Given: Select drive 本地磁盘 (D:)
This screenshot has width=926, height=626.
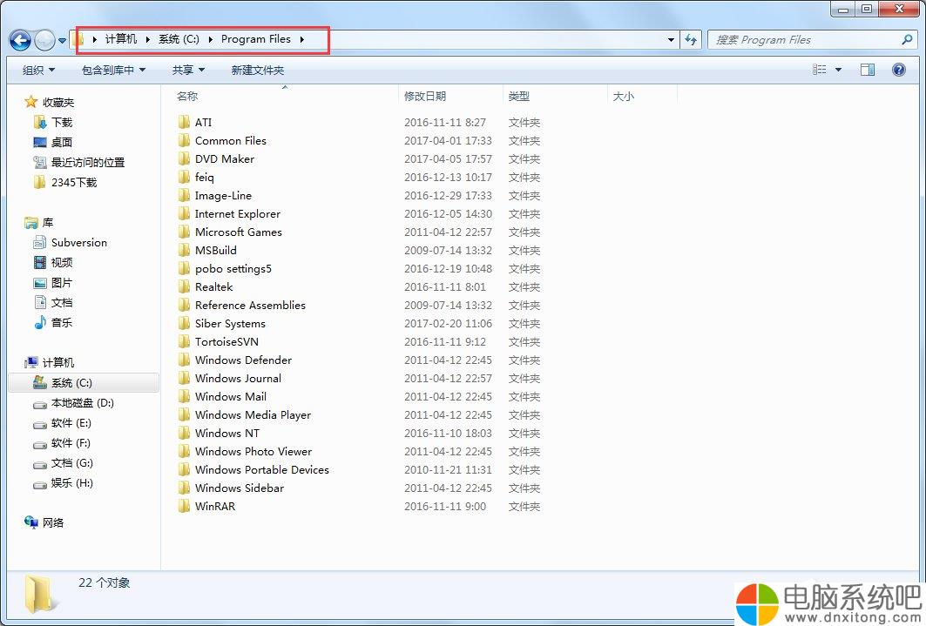Looking at the screenshot, I should [x=82, y=403].
